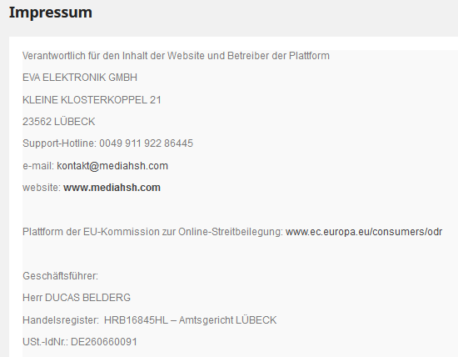Screen dimensions: 458x357
Task: Click the USt.-IdNr. DE260660091 line
Action: [80, 342]
